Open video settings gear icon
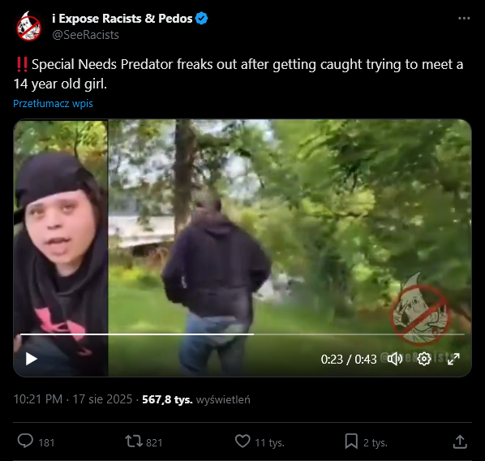Viewport: 485px width, 461px height. pos(423,359)
